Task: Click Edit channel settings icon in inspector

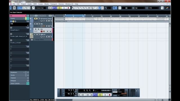Action: [28, 16]
